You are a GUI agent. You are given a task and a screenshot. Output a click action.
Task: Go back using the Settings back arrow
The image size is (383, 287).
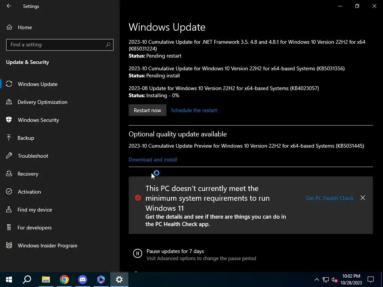9,6
